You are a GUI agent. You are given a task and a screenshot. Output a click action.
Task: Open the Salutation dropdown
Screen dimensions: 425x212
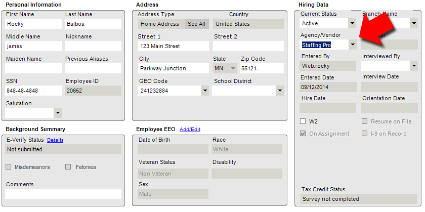[x=58, y=113]
